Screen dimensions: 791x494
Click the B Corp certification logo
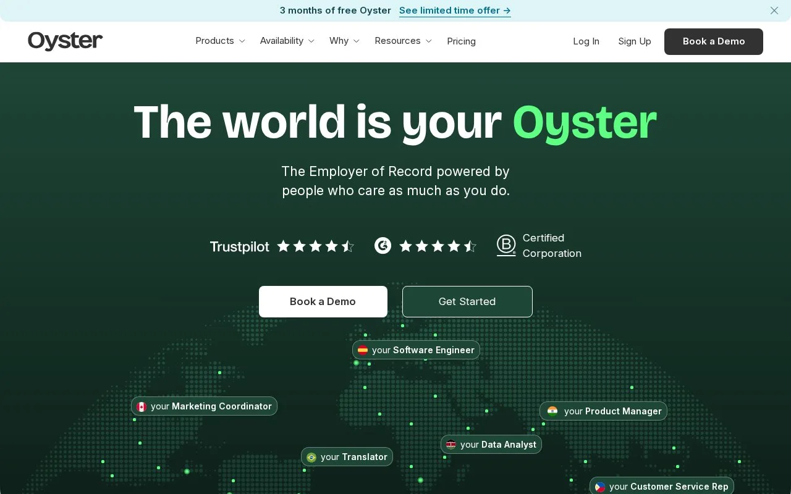tap(506, 245)
